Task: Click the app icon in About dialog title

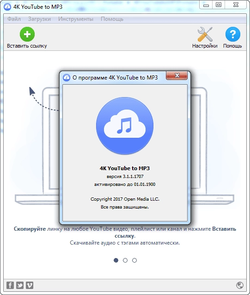Action: [67, 78]
